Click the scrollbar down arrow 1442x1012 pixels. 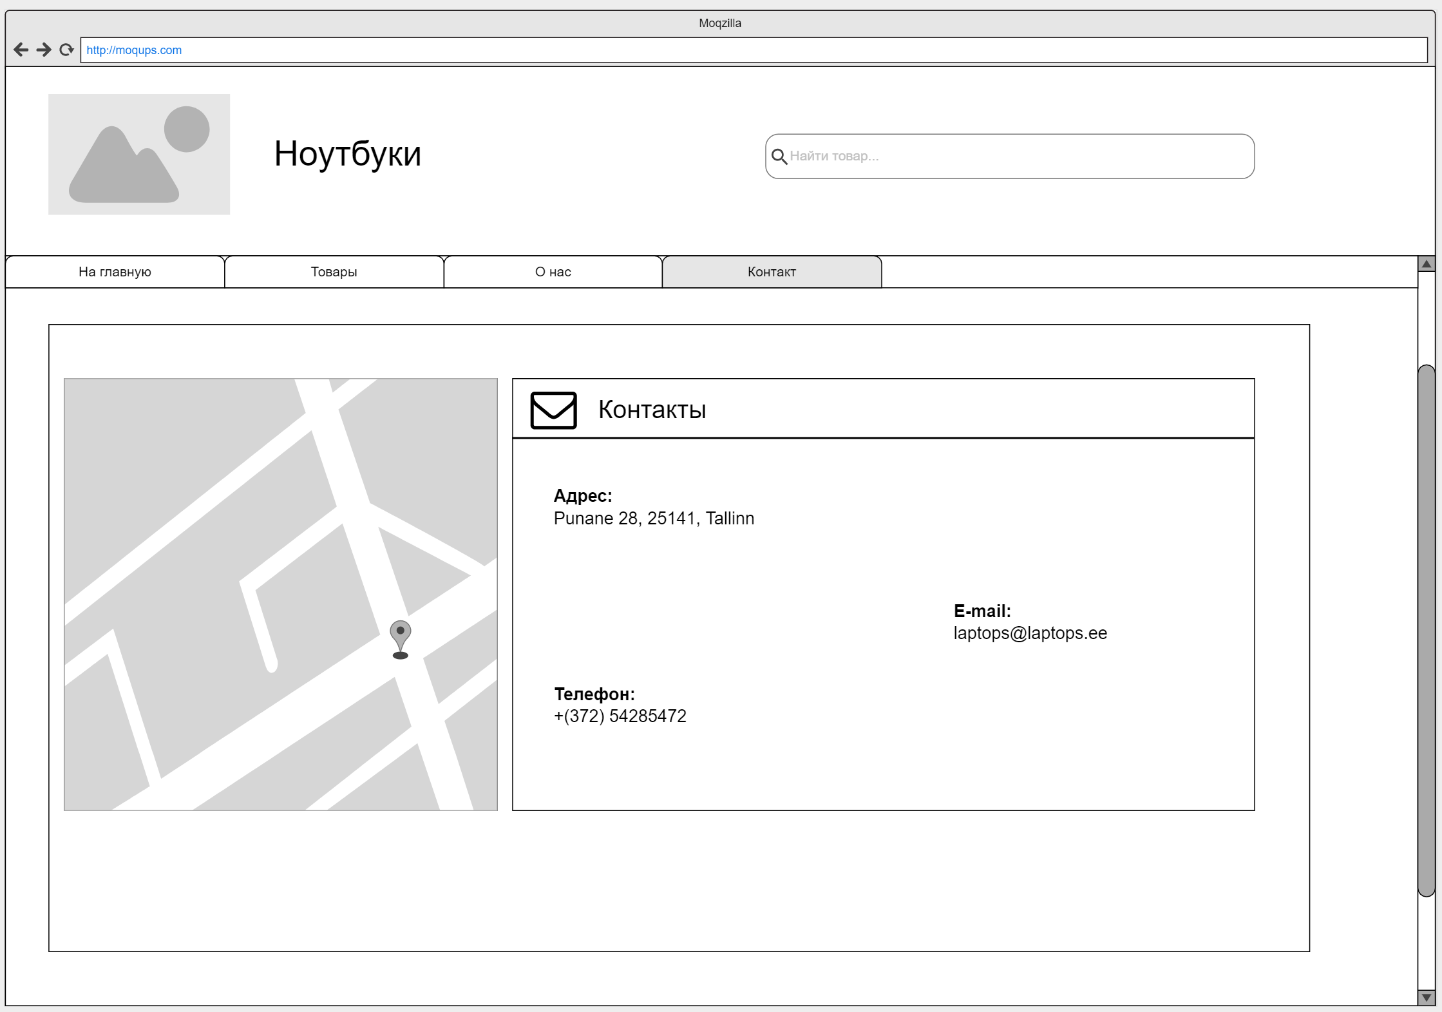[1427, 997]
